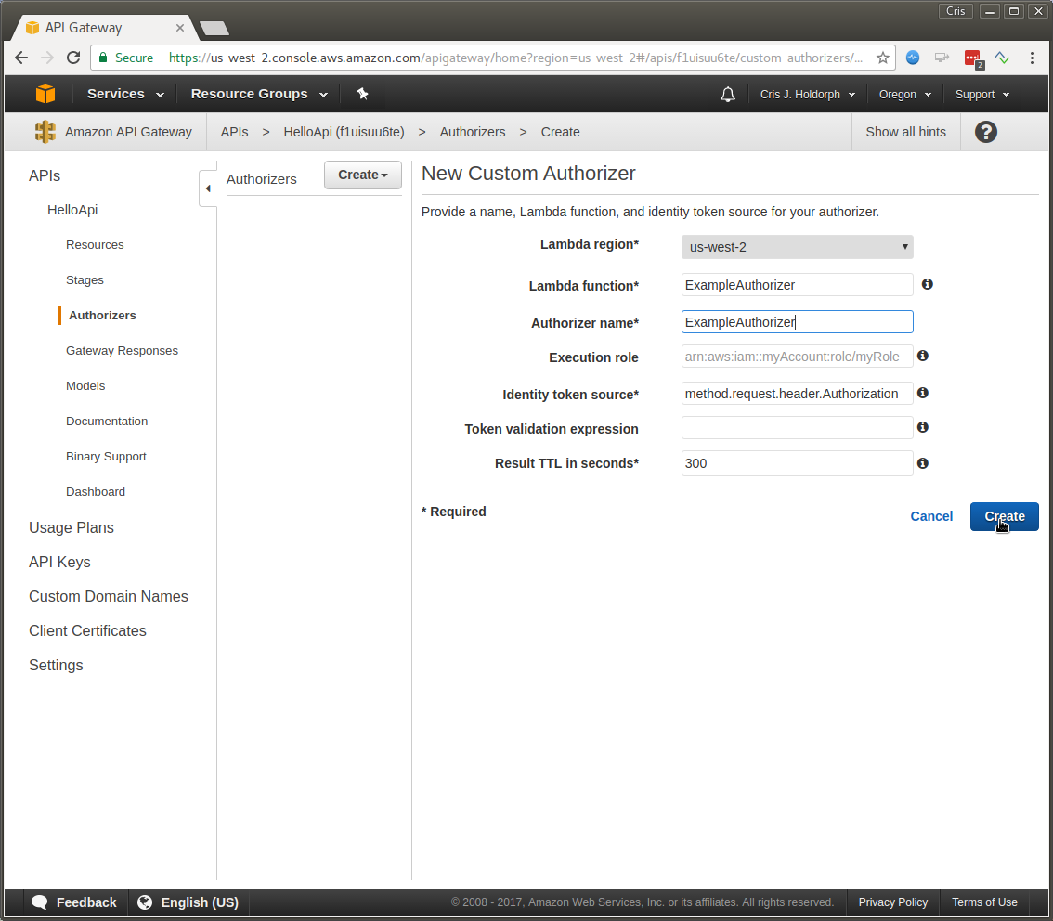Open the Cris J. Holdorph account menu

pyautogui.click(x=807, y=95)
